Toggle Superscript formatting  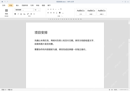28,14
